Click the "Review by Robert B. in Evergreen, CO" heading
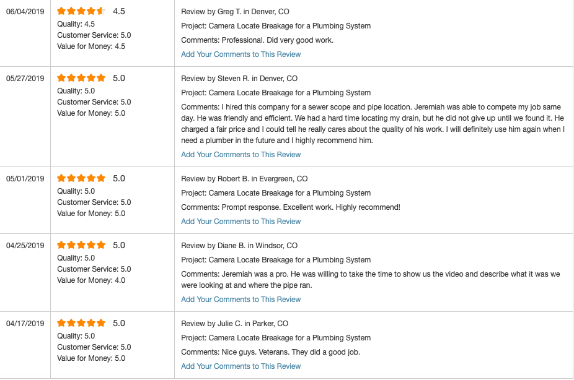Screen dimensions: 574x380 [x=244, y=179]
